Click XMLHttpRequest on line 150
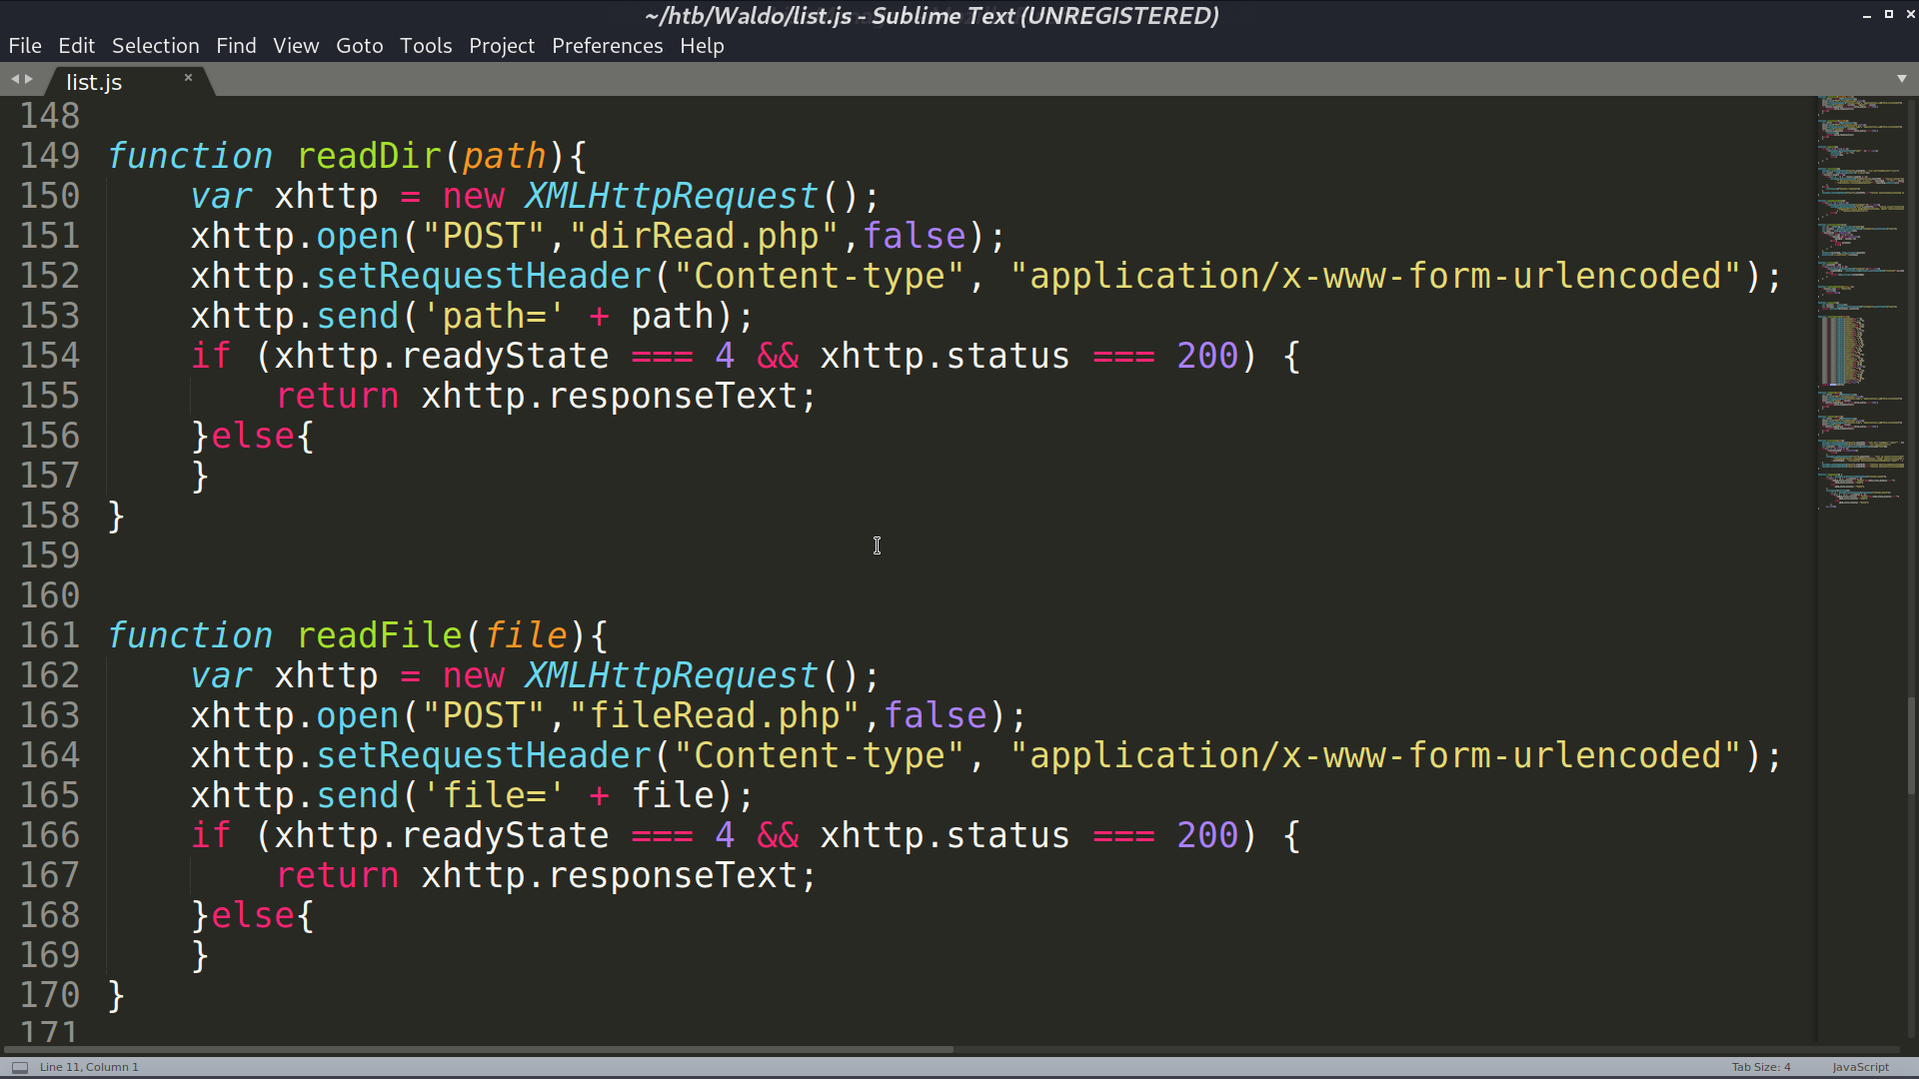The image size is (1919, 1079). [x=672, y=196]
